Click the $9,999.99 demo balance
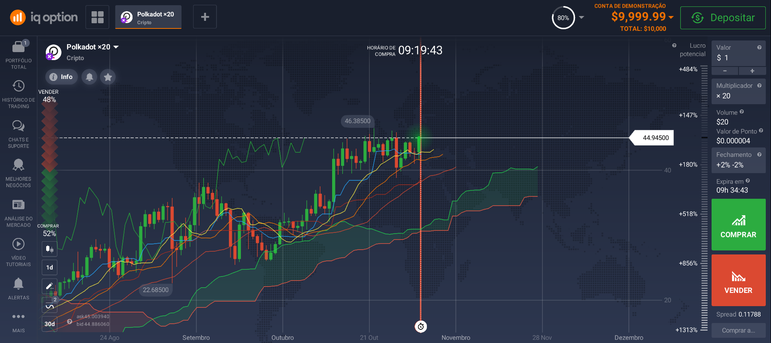 point(638,16)
